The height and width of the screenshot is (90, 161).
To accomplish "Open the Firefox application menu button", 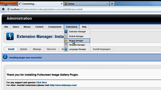I will 9,3.
